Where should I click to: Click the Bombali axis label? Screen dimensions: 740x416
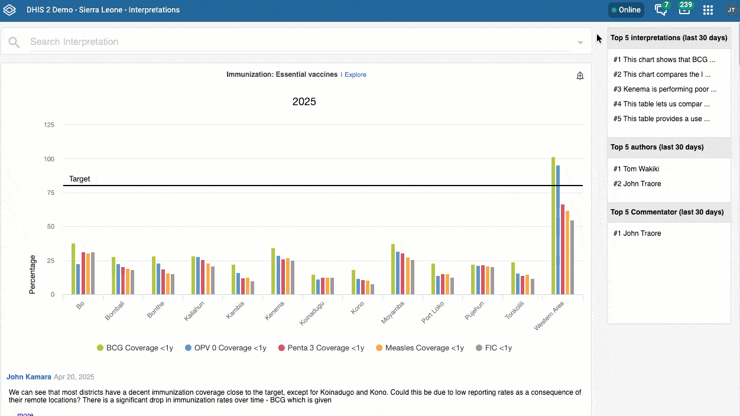pyautogui.click(x=115, y=311)
